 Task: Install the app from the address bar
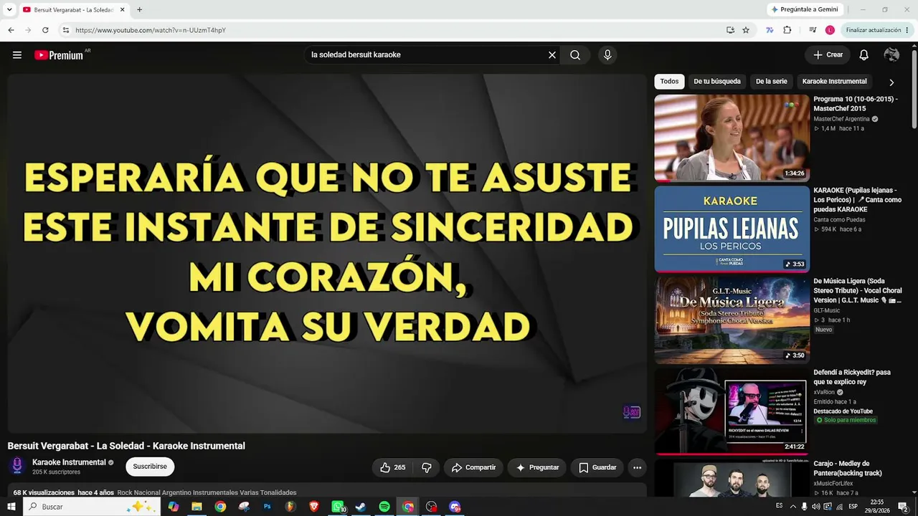coord(730,30)
